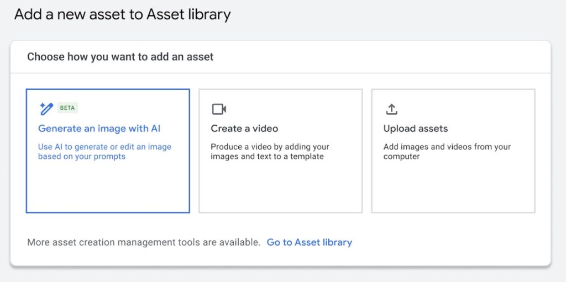566x282 pixels.
Task: Click the 'More asset creation management tools' text
Action: (x=144, y=242)
